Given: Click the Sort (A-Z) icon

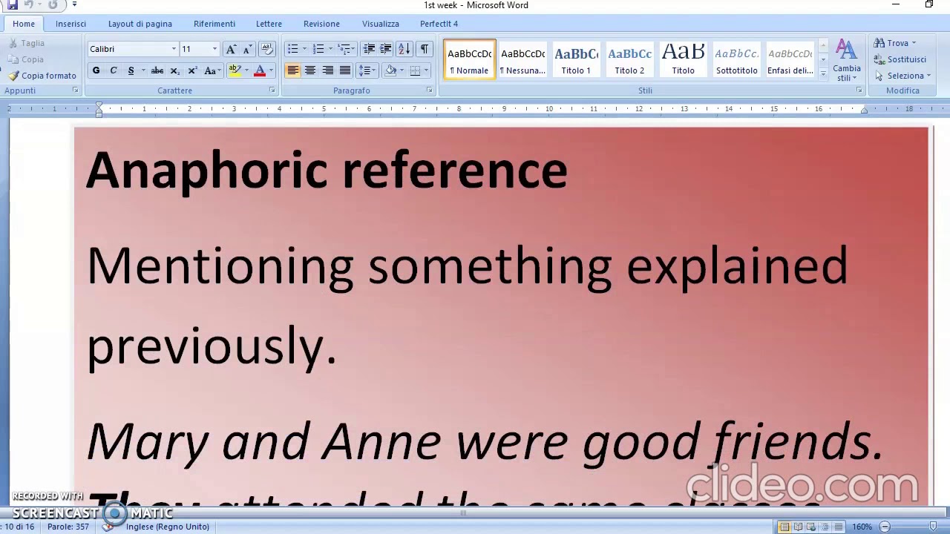Looking at the screenshot, I should pyautogui.click(x=404, y=49).
